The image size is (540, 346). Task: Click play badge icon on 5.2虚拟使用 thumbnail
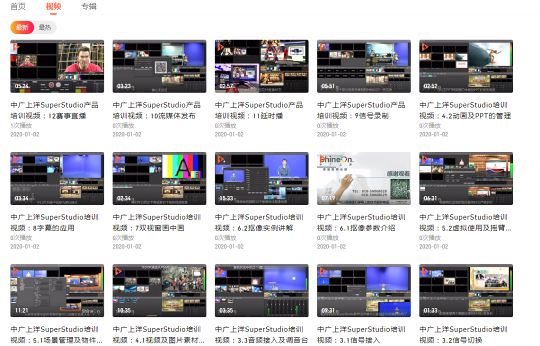coord(425,158)
